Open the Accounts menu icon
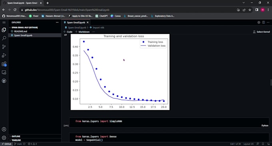This screenshot has width=272, height=146. (x=4, y=129)
